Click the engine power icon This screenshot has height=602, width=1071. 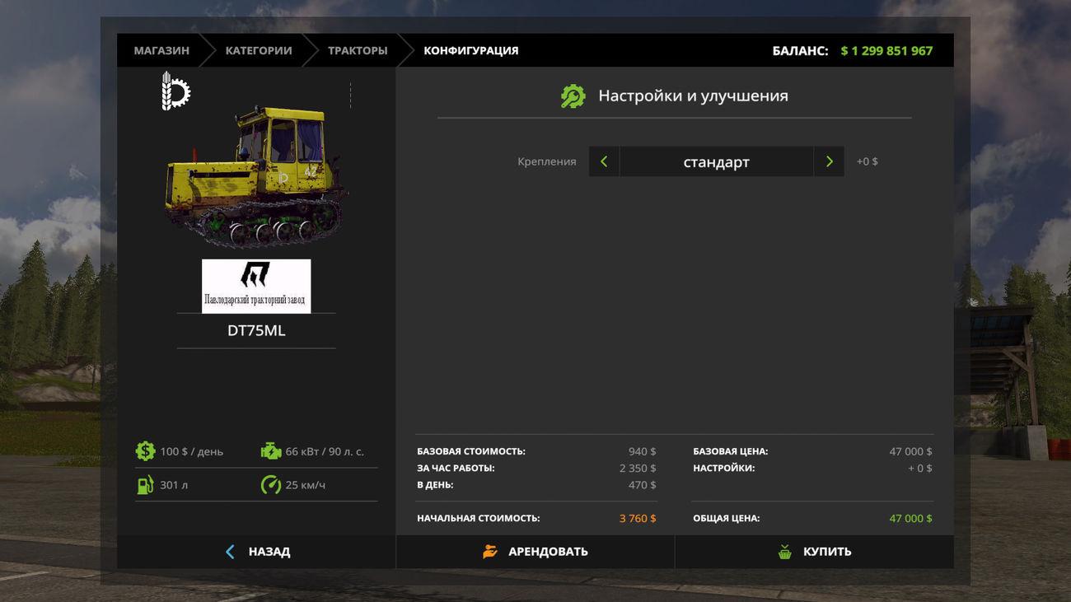[271, 451]
